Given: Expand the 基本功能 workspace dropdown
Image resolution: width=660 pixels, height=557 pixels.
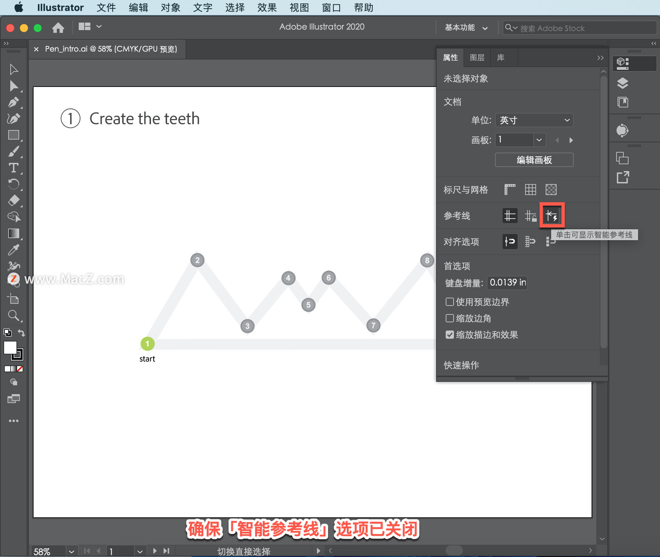Looking at the screenshot, I should (466, 27).
